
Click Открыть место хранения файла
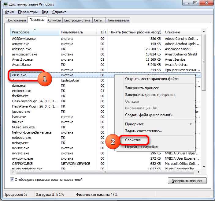(152, 79)
